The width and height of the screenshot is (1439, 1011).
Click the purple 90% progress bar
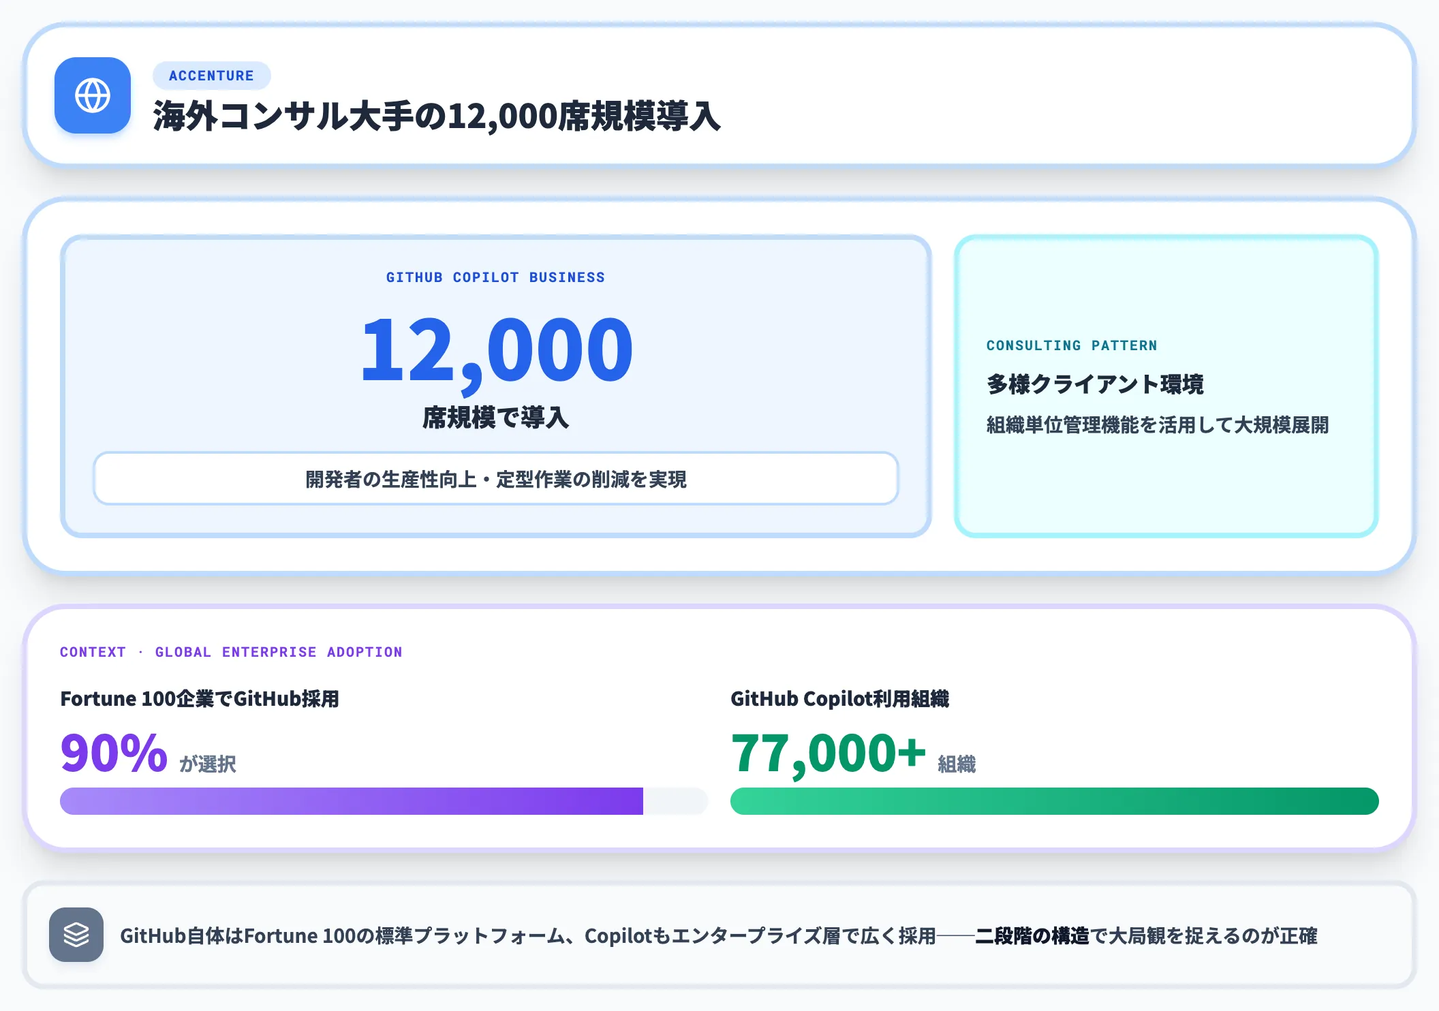[384, 801]
